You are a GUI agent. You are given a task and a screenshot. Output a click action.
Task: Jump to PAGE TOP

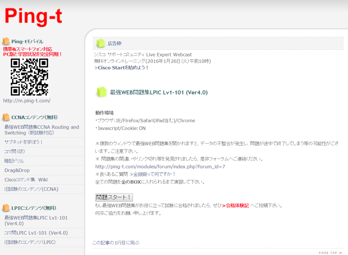tap(330, 253)
